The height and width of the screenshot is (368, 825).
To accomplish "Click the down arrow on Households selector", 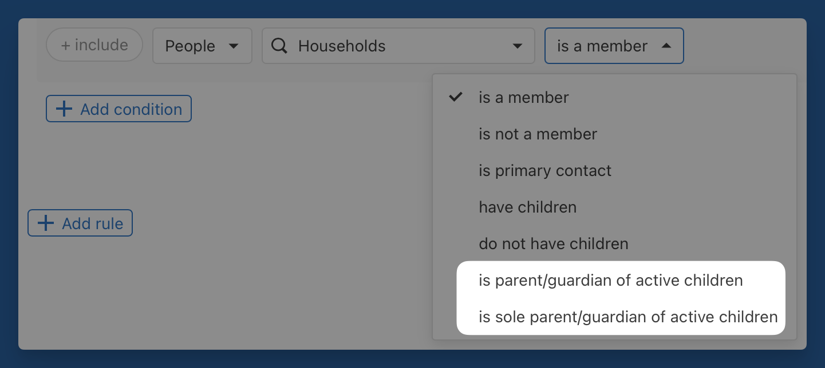I will (x=517, y=46).
